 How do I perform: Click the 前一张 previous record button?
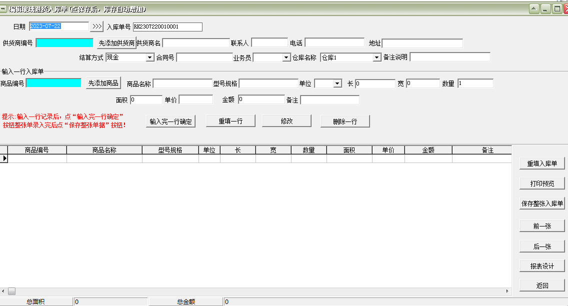541,225
